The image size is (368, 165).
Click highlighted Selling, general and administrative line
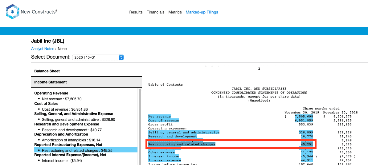[184, 132]
